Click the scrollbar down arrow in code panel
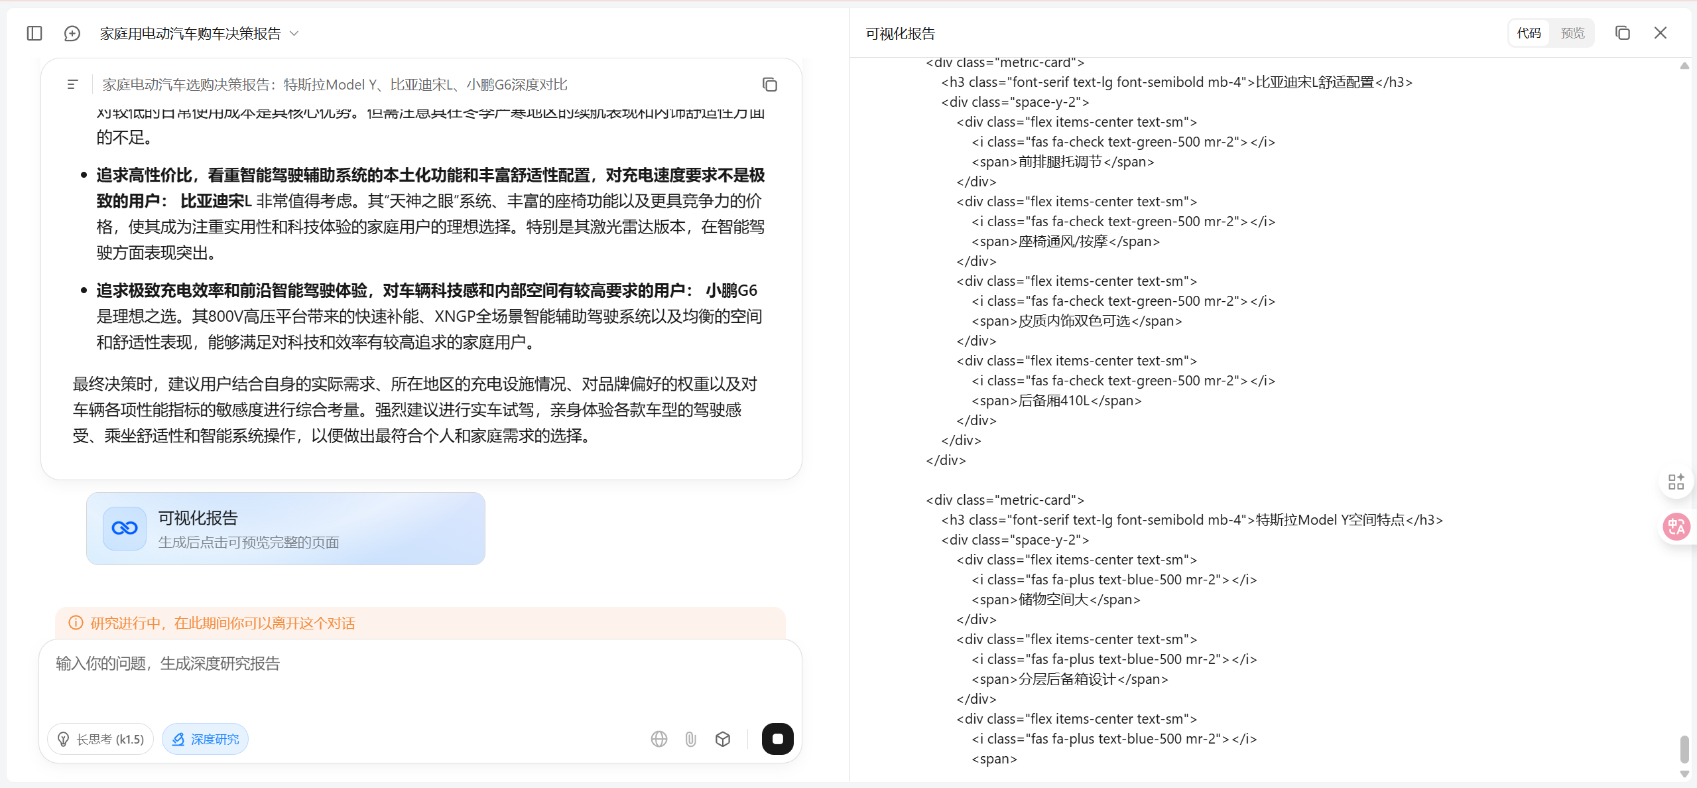Image resolution: width=1697 pixels, height=788 pixels. click(1684, 774)
